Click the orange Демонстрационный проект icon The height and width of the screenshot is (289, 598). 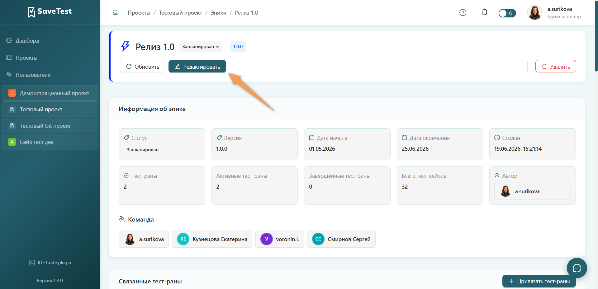[12, 93]
